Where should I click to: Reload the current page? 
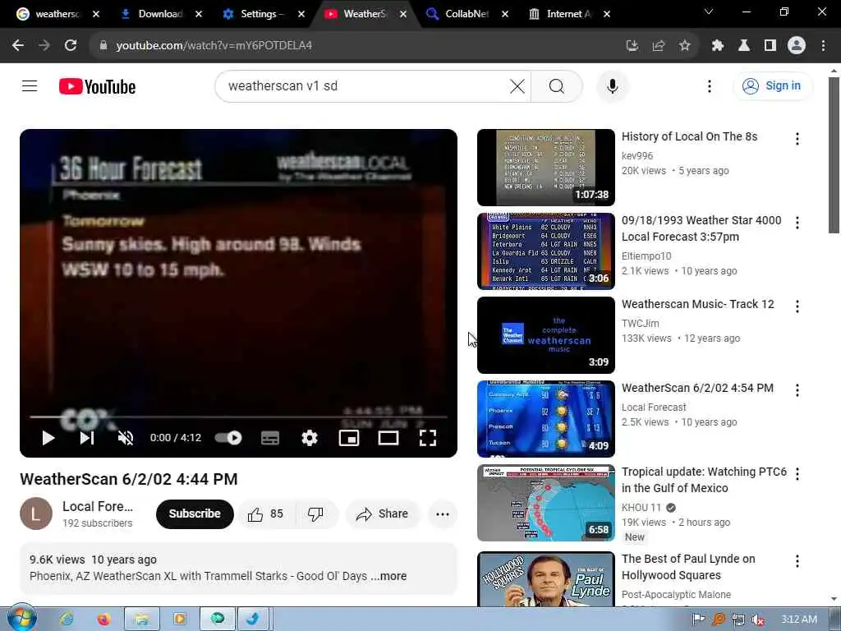click(x=71, y=46)
